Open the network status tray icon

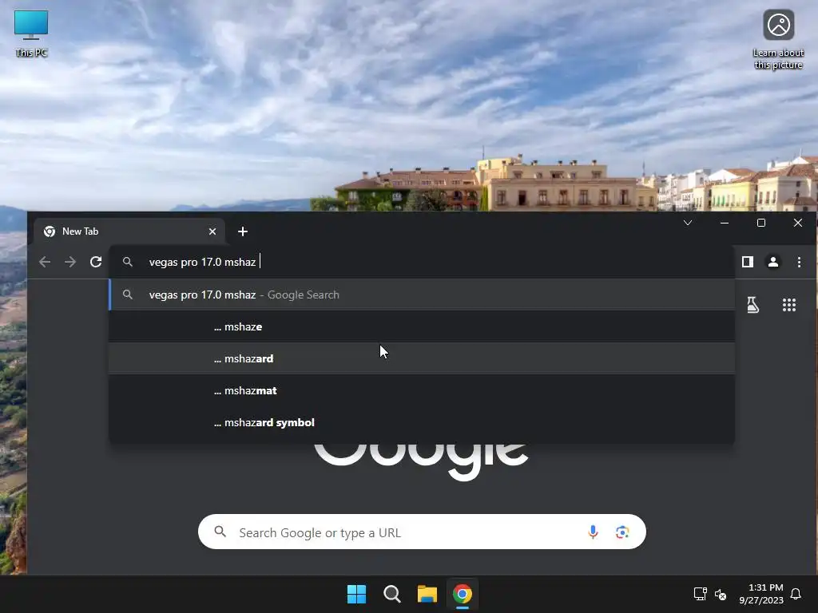click(700, 594)
